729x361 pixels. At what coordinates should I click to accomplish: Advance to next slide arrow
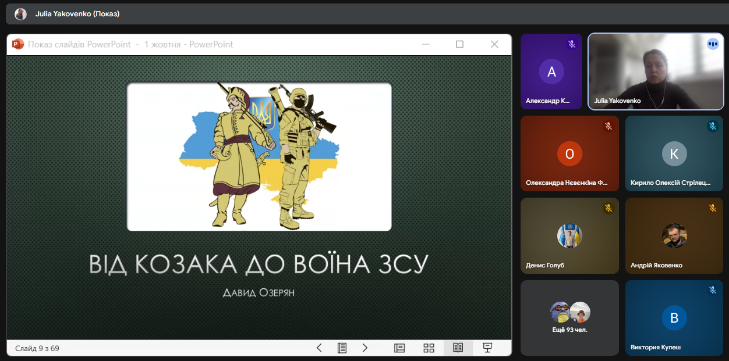[x=365, y=348]
